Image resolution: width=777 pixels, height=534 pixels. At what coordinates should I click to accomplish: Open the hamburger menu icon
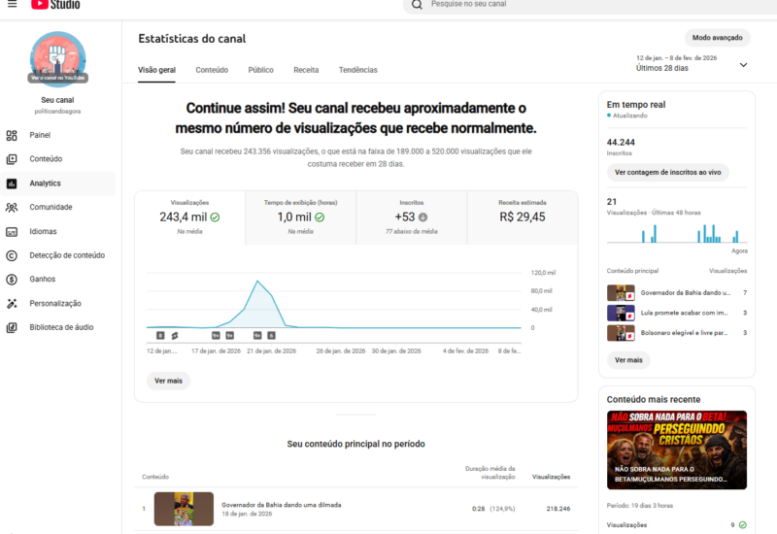pos(13,4)
